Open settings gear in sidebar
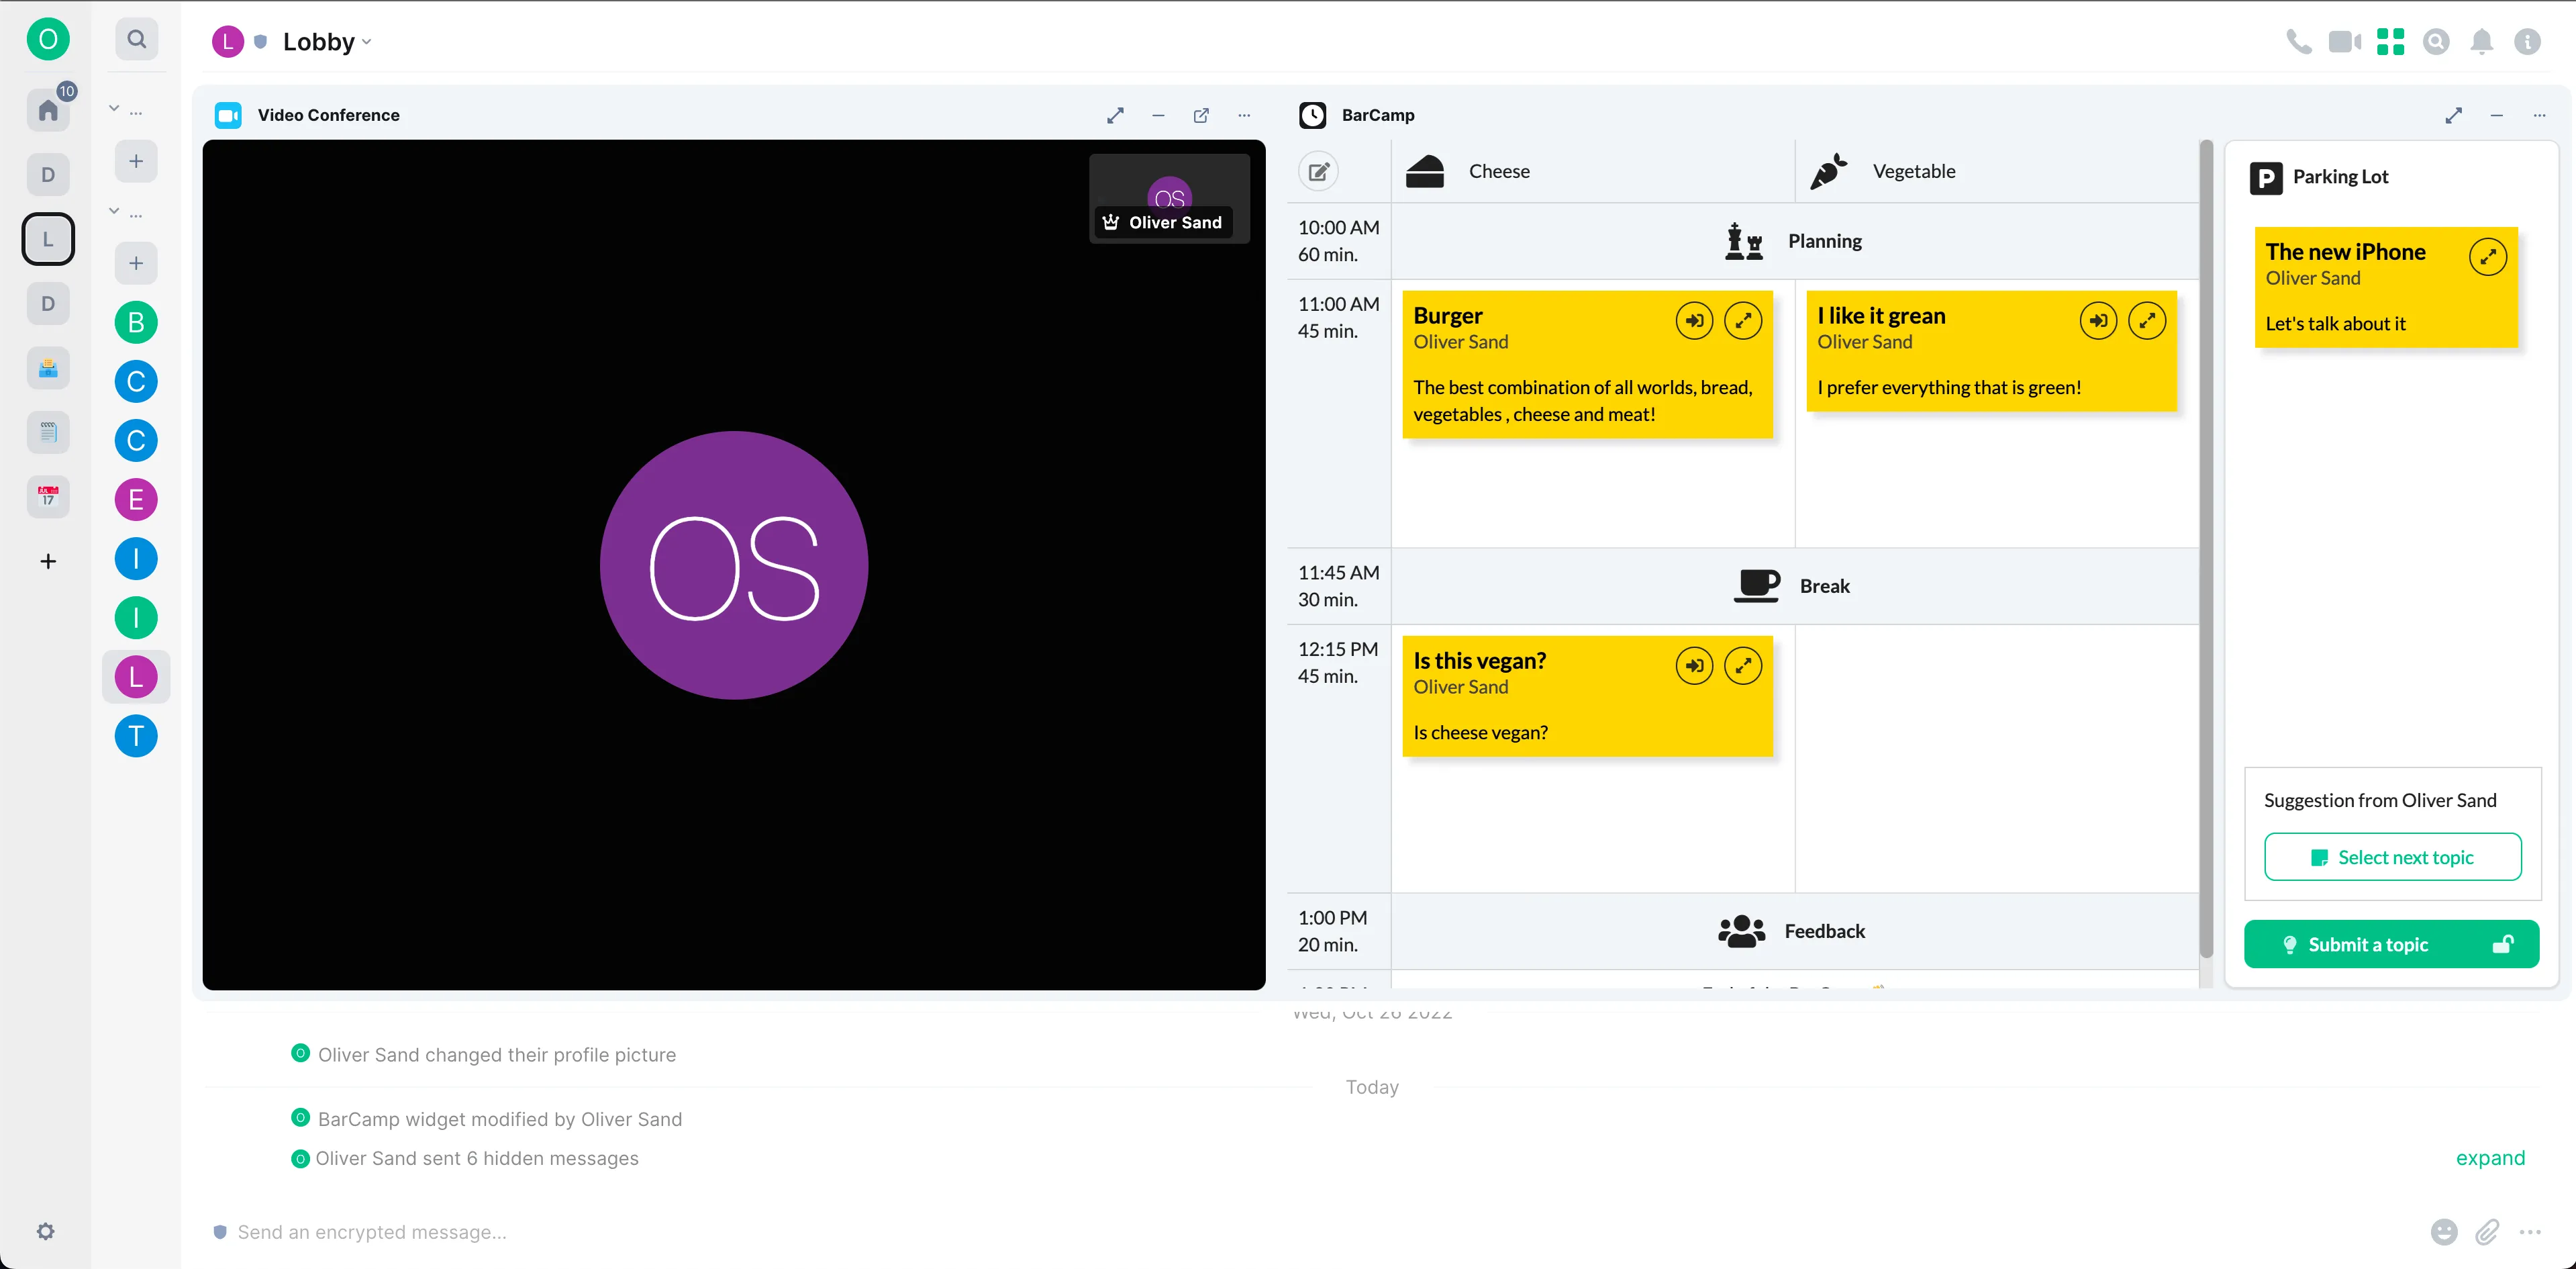2576x1269 pixels. (x=46, y=1231)
